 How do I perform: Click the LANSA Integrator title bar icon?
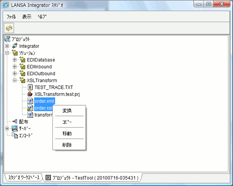[x=6, y=5]
